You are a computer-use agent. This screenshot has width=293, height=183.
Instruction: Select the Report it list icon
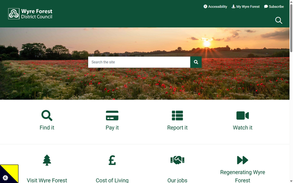pyautogui.click(x=177, y=115)
